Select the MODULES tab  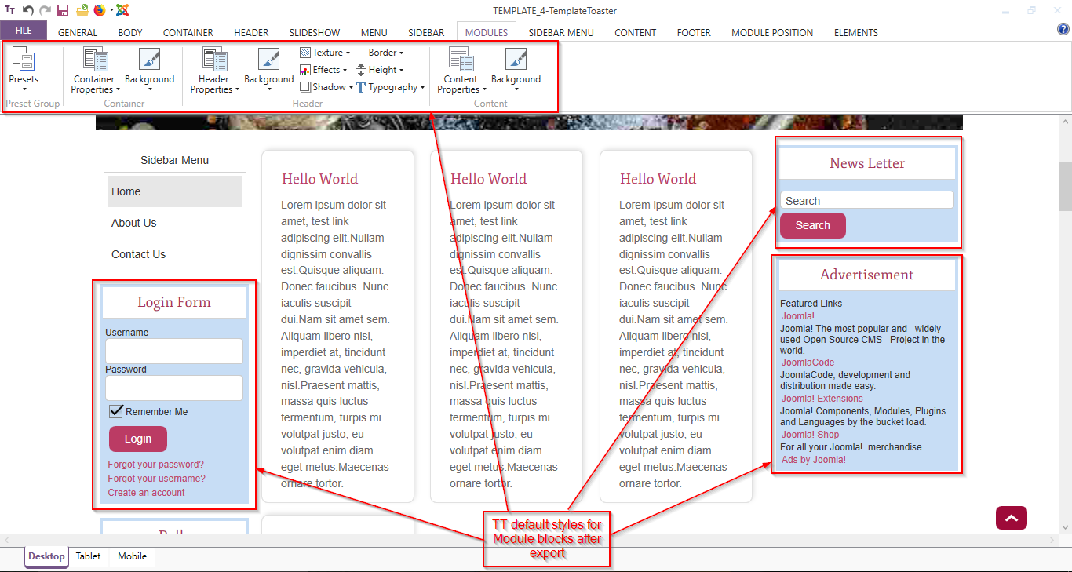(x=487, y=32)
